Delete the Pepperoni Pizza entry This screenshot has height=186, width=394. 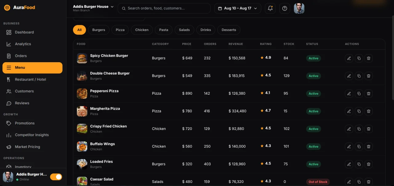(368, 93)
